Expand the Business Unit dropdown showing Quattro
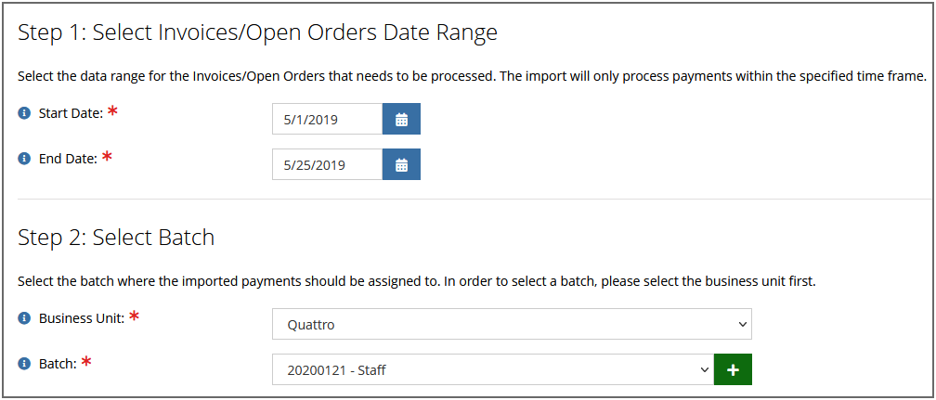This screenshot has height=400, width=936. coord(513,324)
